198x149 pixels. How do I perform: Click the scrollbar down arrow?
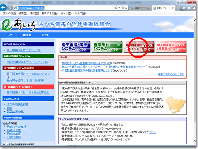point(195,140)
